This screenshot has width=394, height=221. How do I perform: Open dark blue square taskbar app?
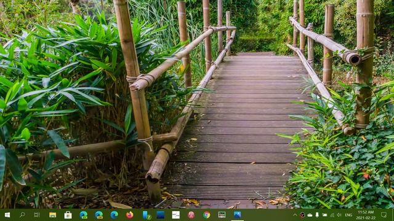pos(160,215)
